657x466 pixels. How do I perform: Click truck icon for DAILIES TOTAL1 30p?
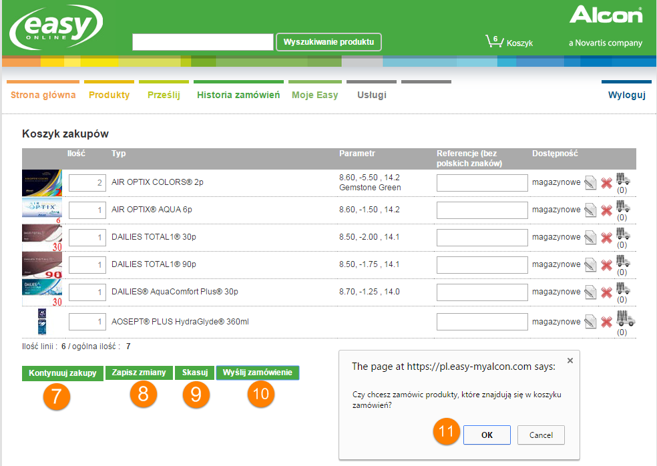623,234
